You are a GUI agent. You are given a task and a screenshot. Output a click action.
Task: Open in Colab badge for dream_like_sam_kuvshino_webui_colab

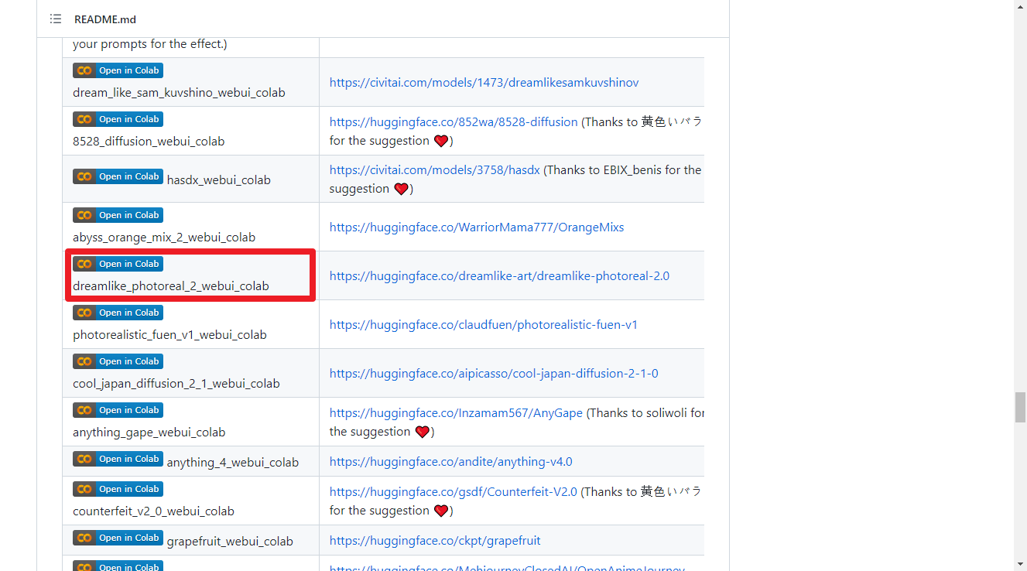click(118, 70)
